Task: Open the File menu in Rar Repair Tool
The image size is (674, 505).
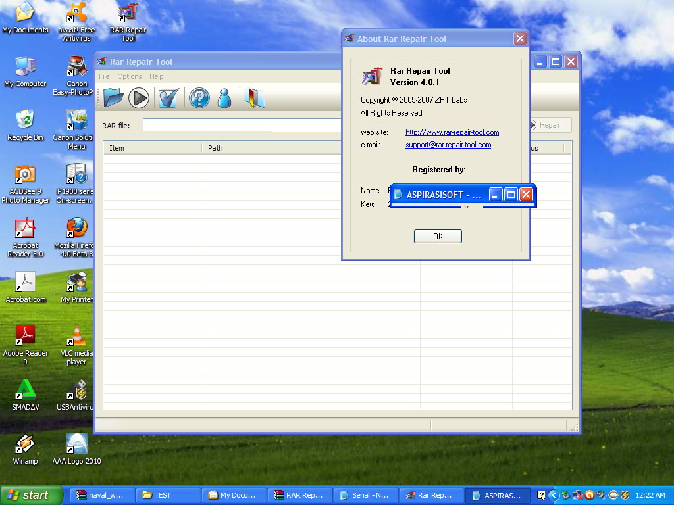Action: tap(104, 76)
